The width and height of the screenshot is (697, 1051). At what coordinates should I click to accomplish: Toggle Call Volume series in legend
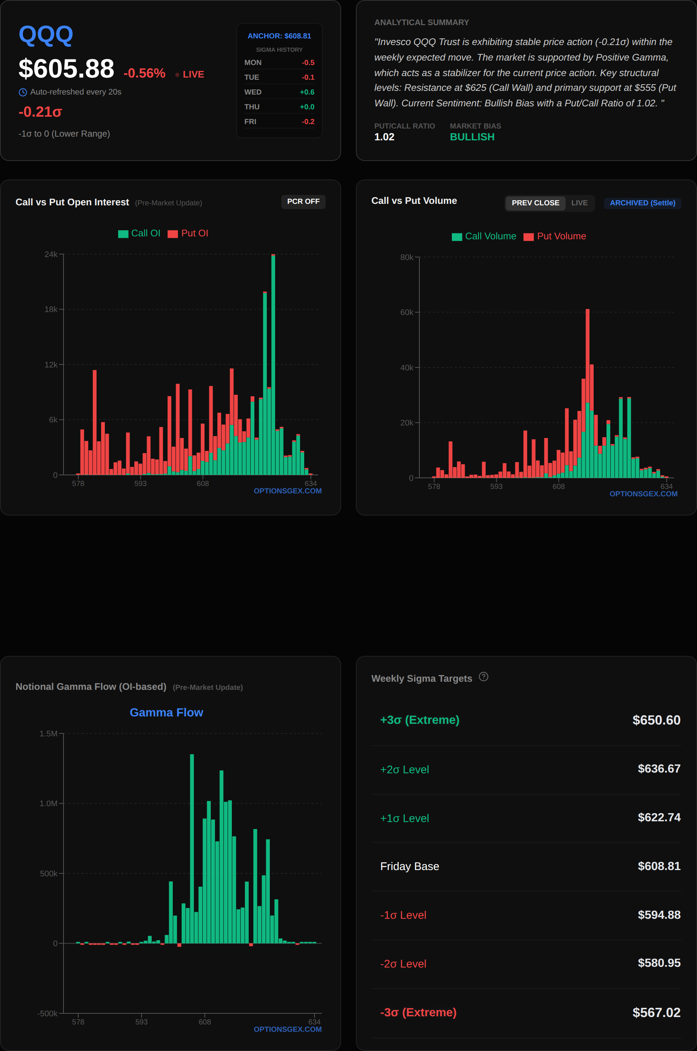click(490, 236)
